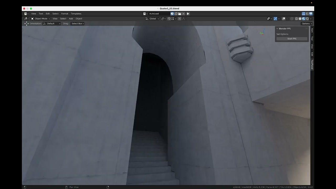
Task: Open the text editor type menu
Action: (26, 14)
